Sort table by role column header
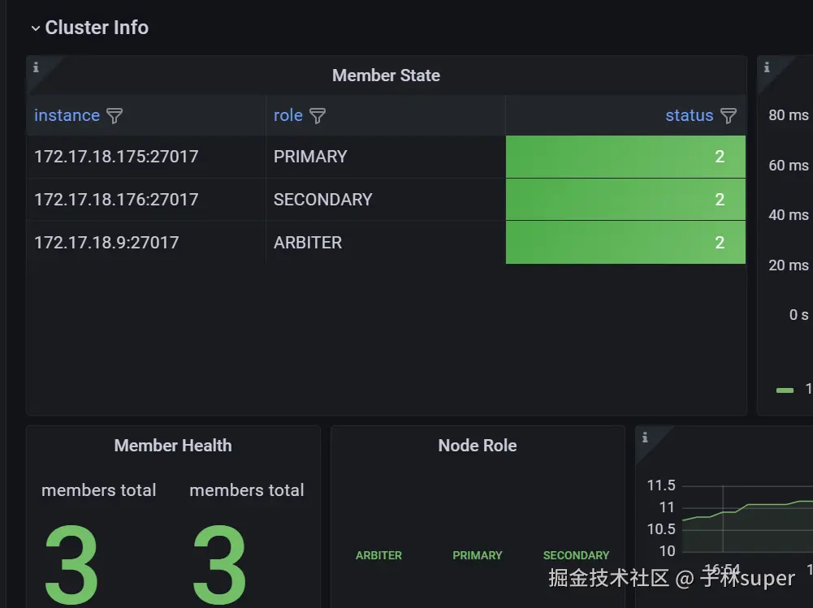813x608 pixels. [x=288, y=115]
